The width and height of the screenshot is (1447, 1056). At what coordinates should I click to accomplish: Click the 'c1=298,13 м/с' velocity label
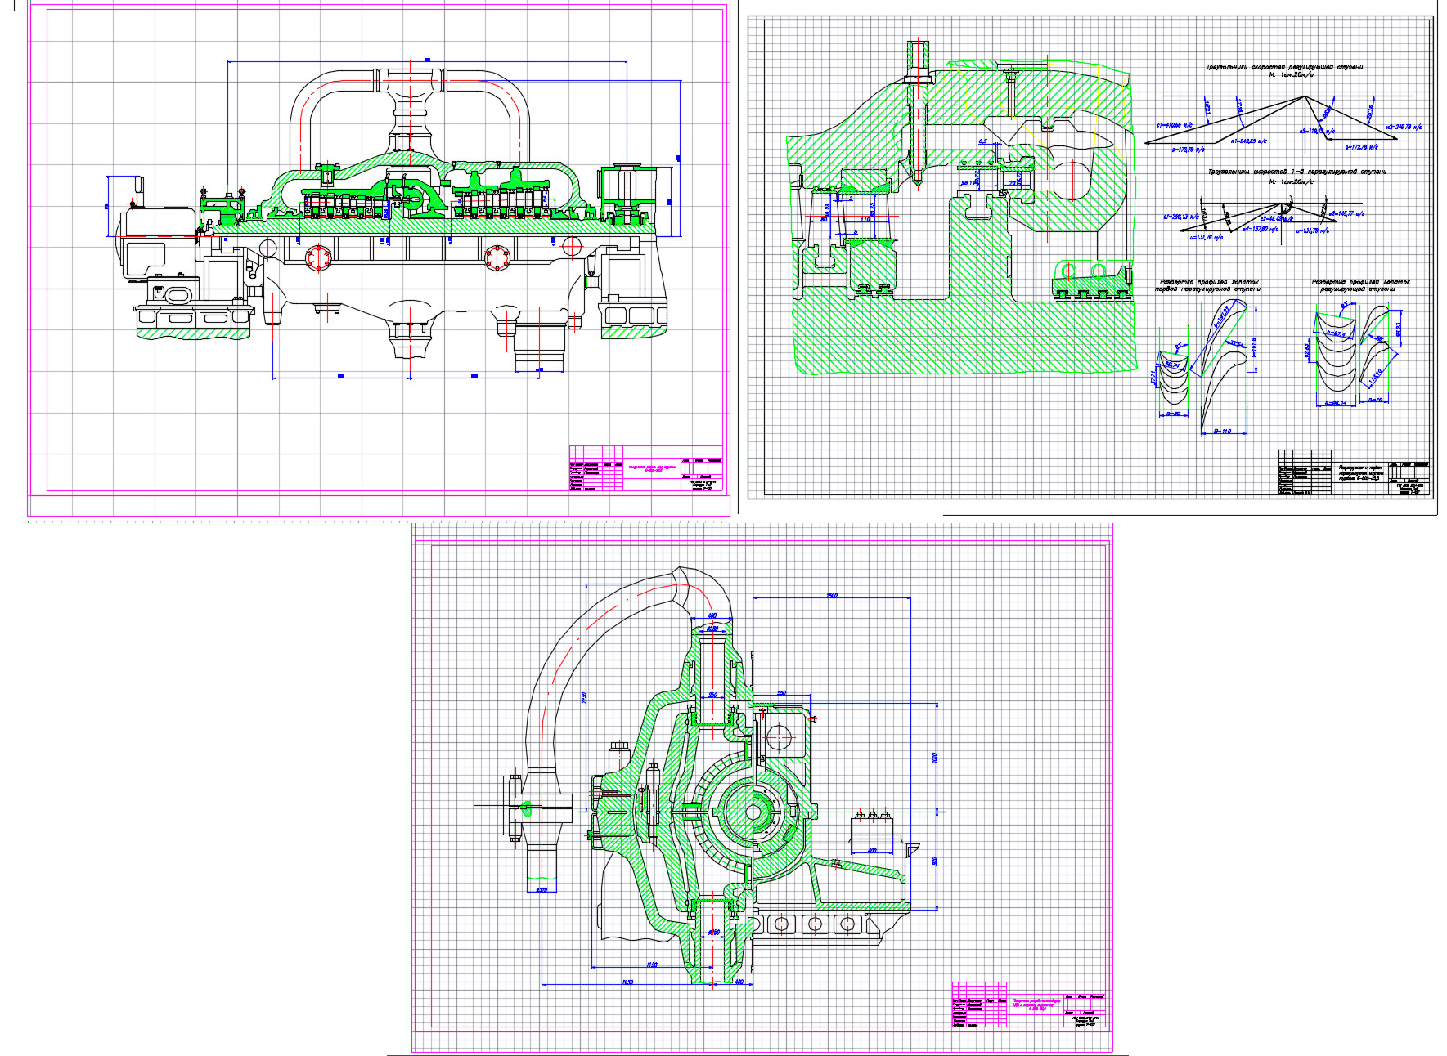click(1181, 217)
